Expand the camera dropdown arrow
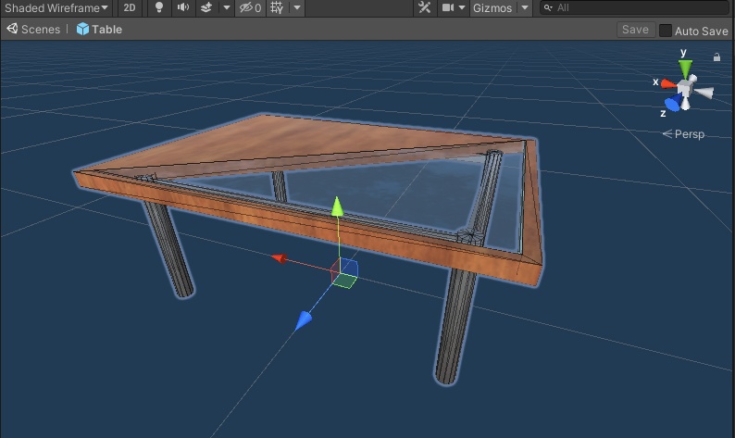Image resolution: width=735 pixels, height=438 pixels. [x=462, y=7]
